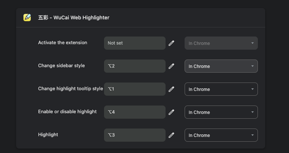The image size is (289, 153).
Task: Edit shortcut for Enable or disable highlight
Action: click(171, 112)
